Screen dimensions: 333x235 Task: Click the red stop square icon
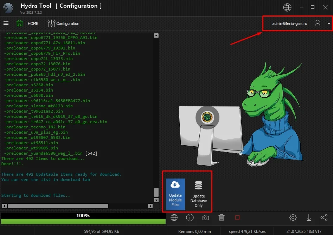[237, 217]
